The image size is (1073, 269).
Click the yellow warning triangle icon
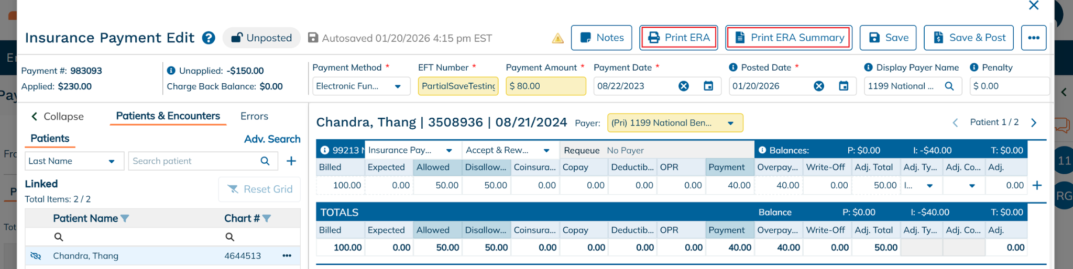coord(558,38)
